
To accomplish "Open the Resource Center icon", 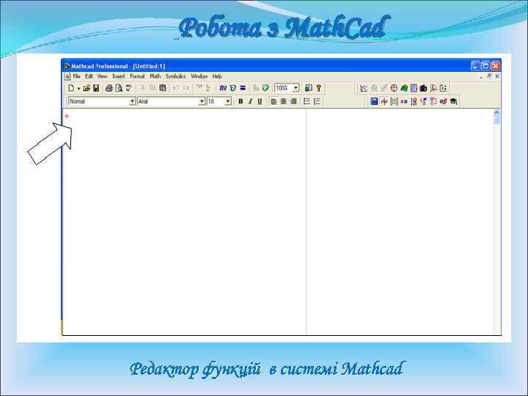I will (308, 88).
